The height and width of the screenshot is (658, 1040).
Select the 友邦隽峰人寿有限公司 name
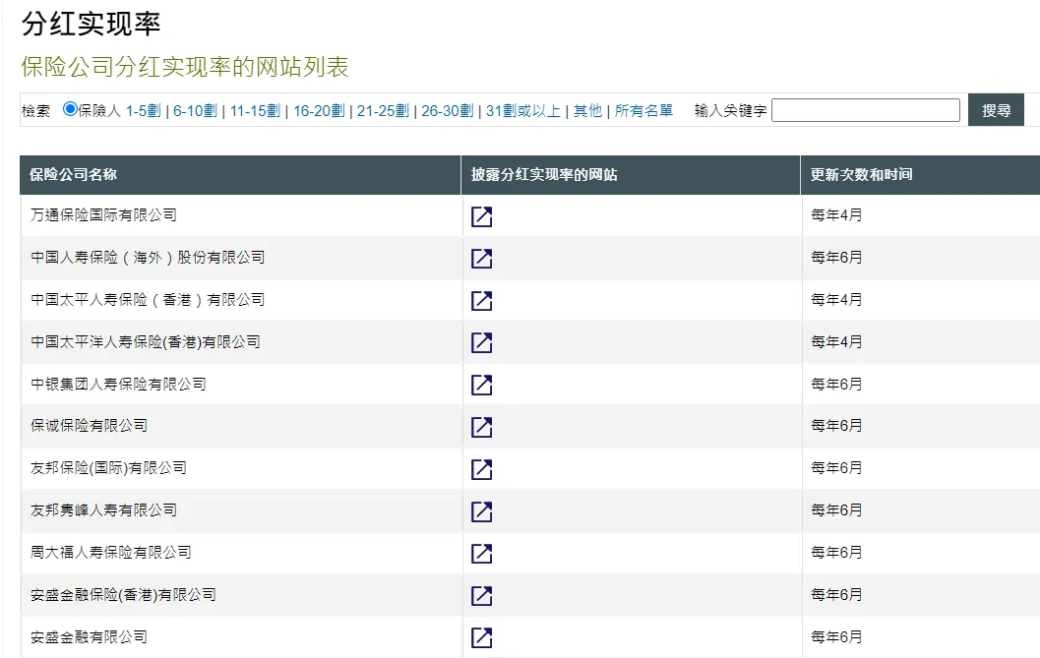pyautogui.click(x=103, y=510)
